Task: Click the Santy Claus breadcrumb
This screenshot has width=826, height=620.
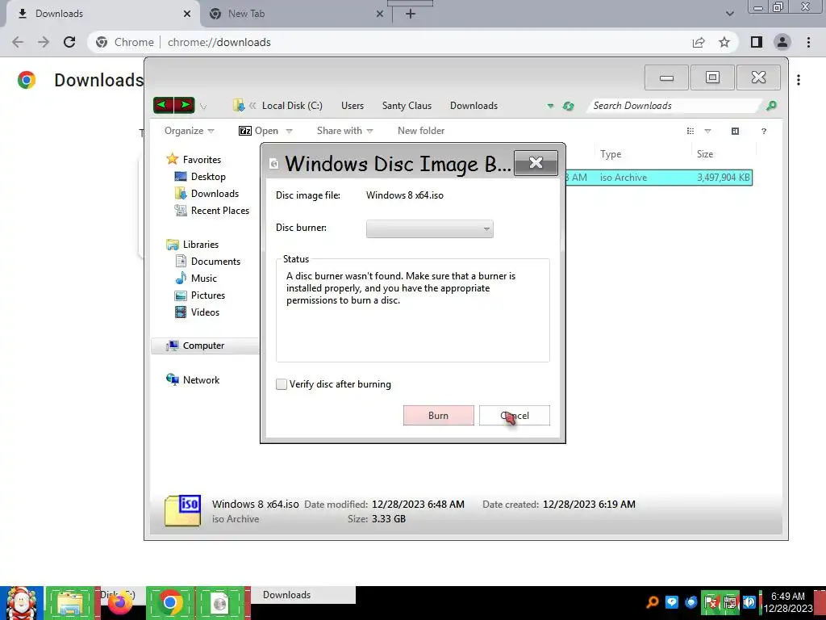Action: click(x=407, y=106)
